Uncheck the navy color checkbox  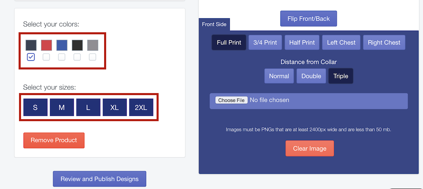(x=31, y=57)
